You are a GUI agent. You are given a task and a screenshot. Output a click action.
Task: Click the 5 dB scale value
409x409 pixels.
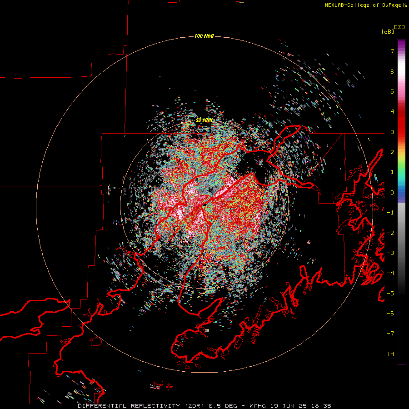click(x=392, y=91)
